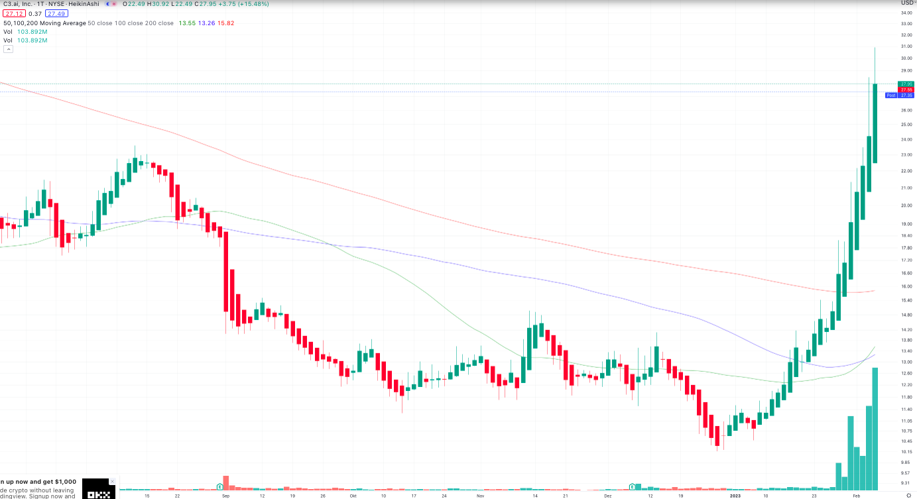Viewport: 917px width, 499px height.
Task: Click the 16.00 price scale label
Action: [906, 286]
